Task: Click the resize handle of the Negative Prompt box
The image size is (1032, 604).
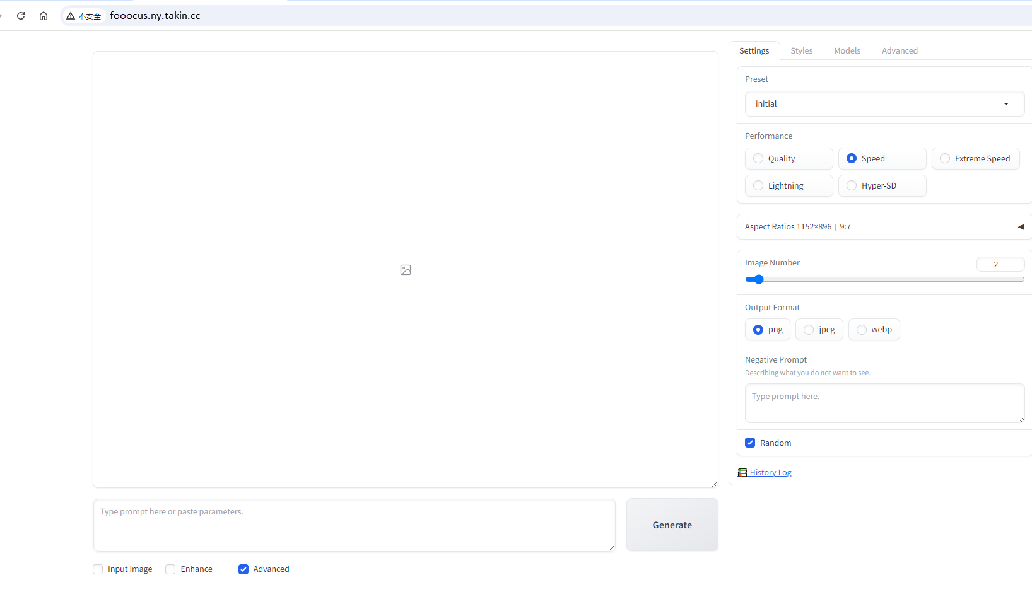Action: point(1021,419)
